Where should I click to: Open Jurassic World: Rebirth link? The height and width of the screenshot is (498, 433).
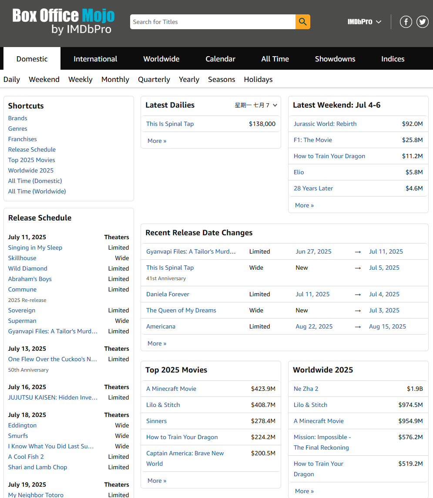point(325,124)
